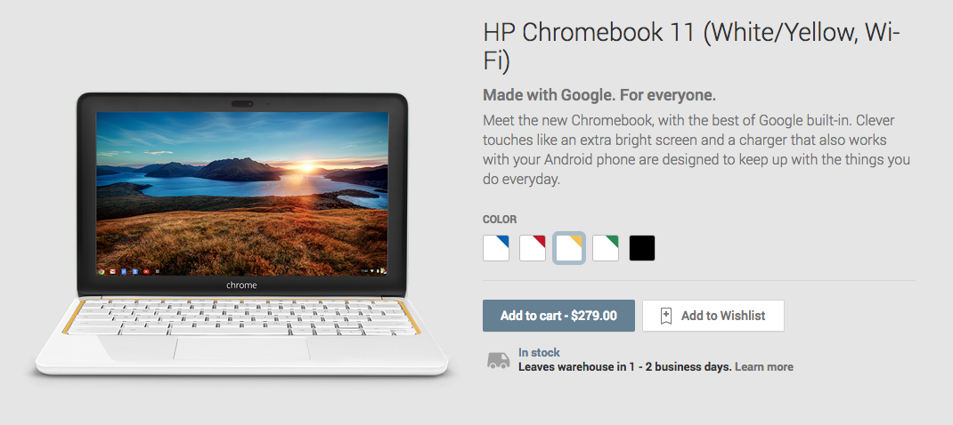Click the Chromebook product image
This screenshot has height=425, width=953.
(x=241, y=235)
